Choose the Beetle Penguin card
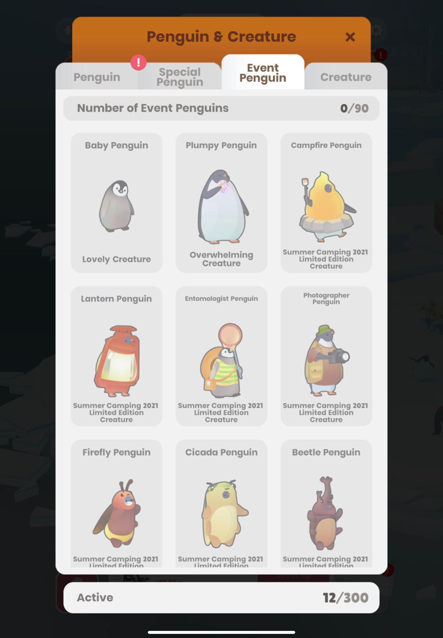 (326, 503)
